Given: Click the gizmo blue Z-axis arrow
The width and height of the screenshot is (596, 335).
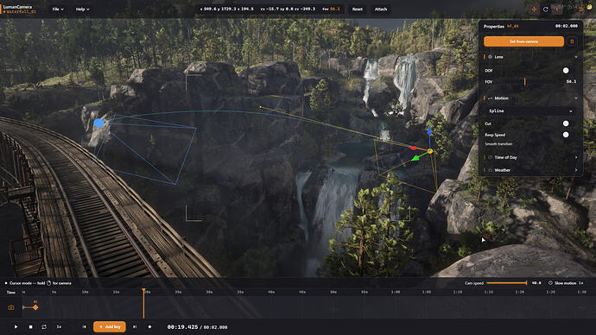Looking at the screenshot, I should (429, 131).
